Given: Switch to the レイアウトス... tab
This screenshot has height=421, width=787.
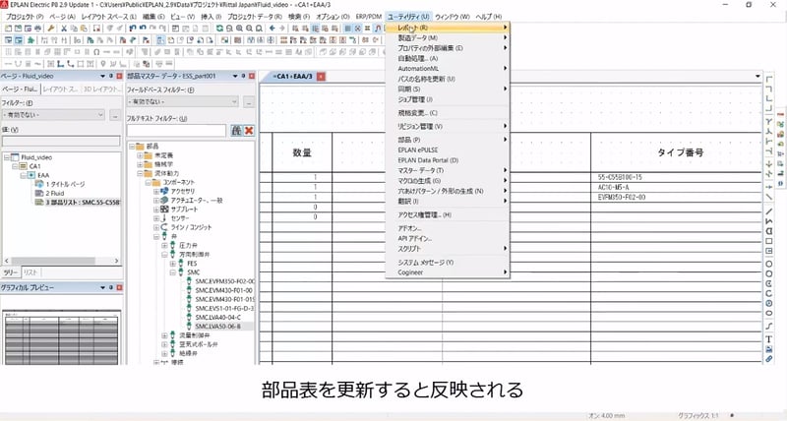Looking at the screenshot, I should point(60,89).
